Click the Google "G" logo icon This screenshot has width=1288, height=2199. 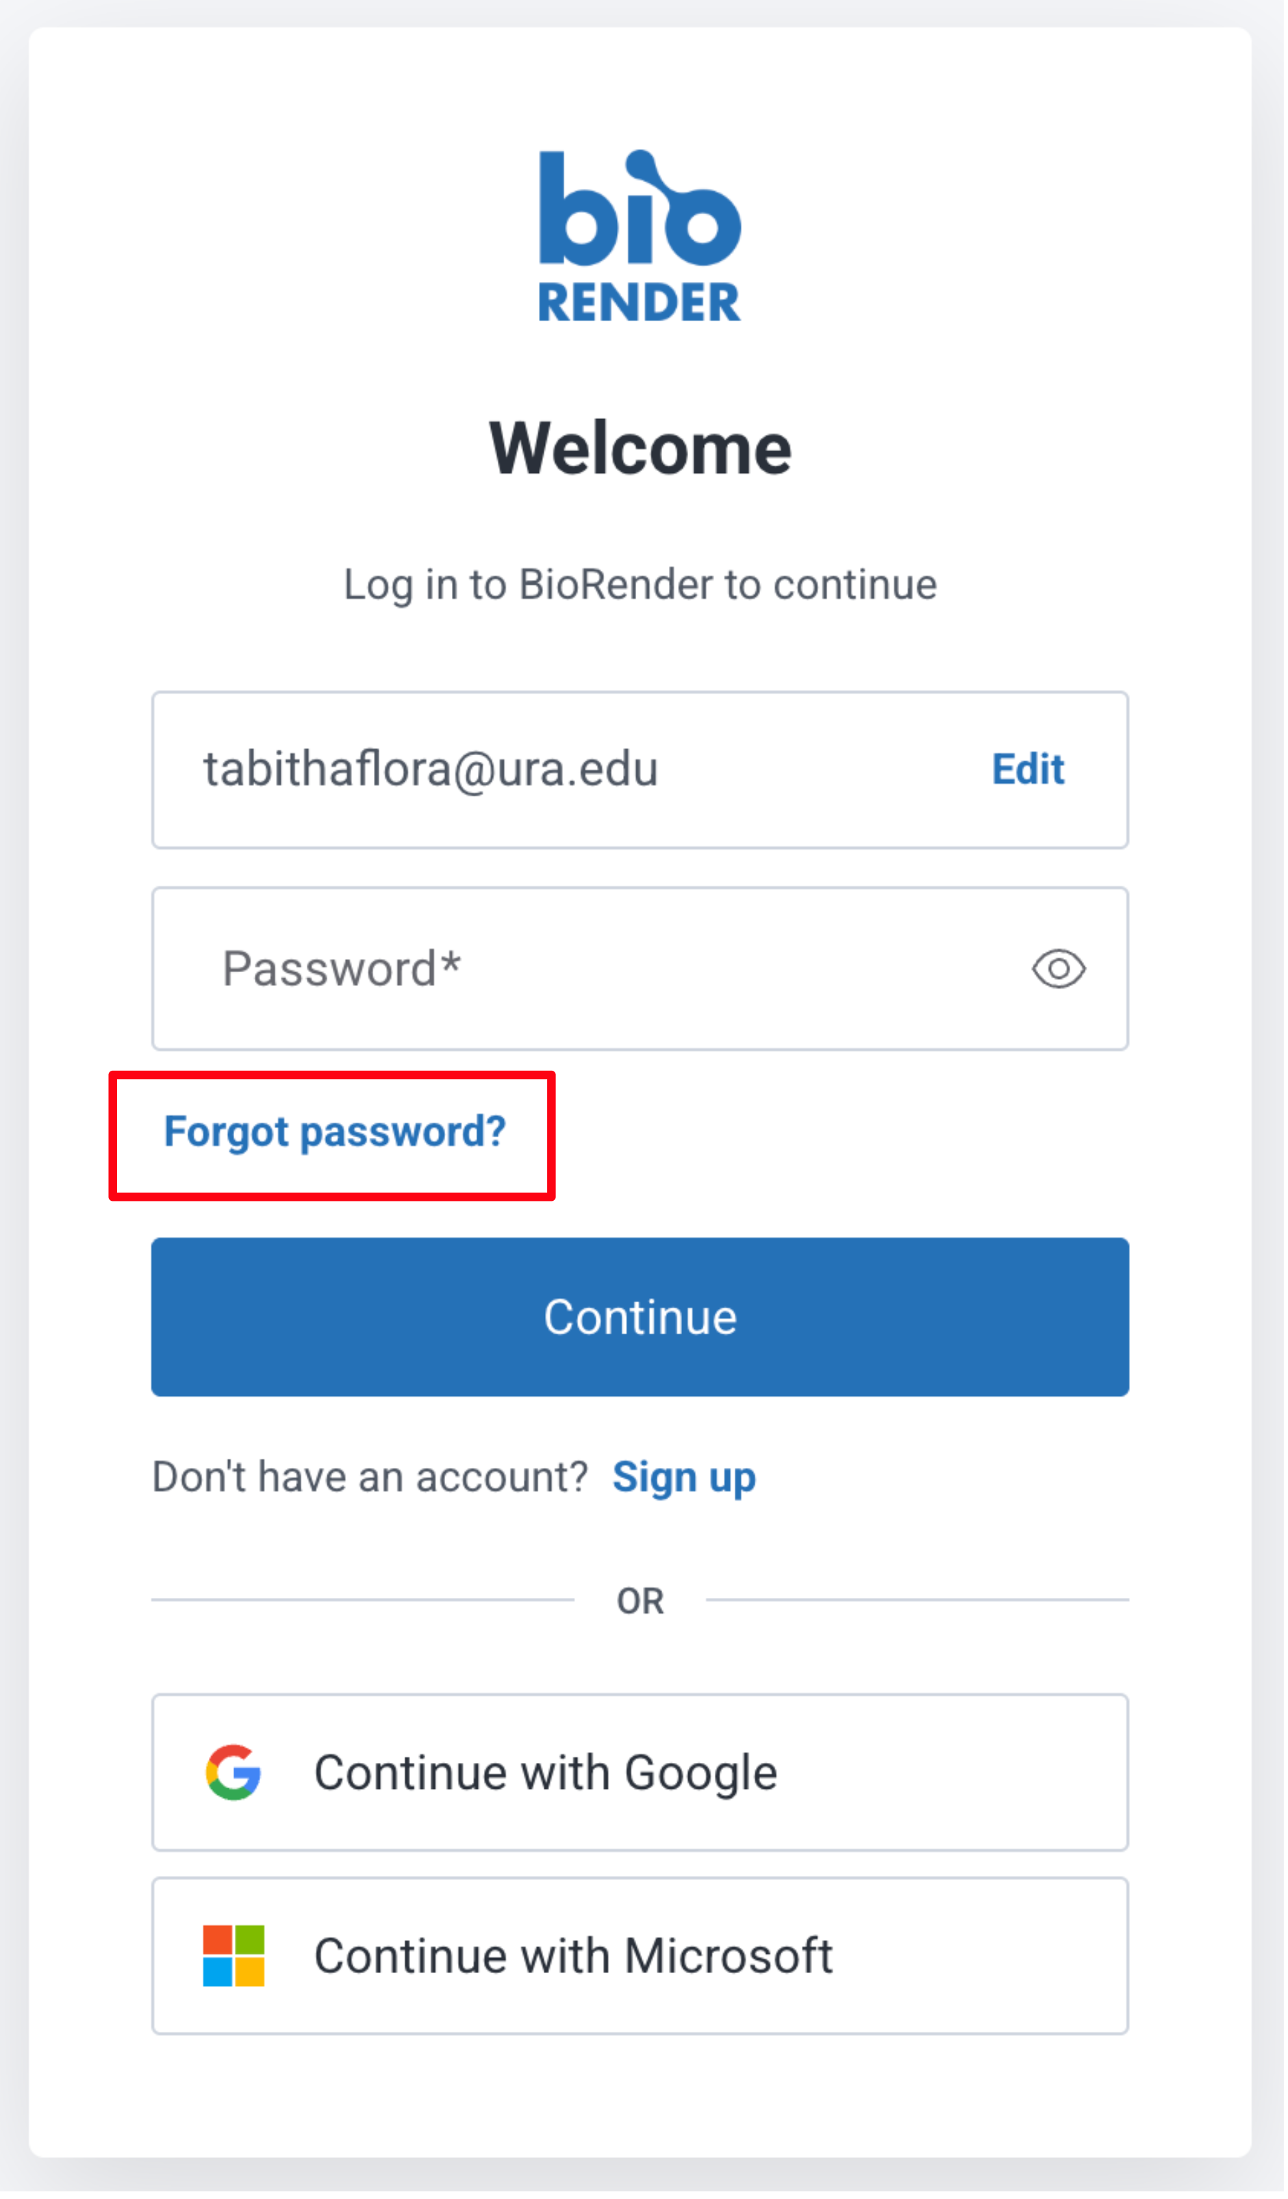(x=233, y=1772)
